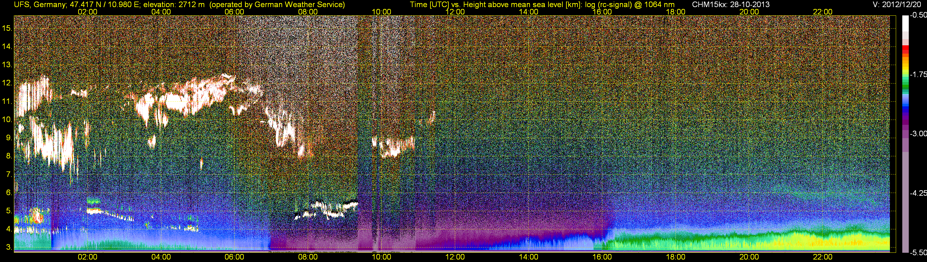Click the '04:00' tick on the bottom time axis

point(161,257)
